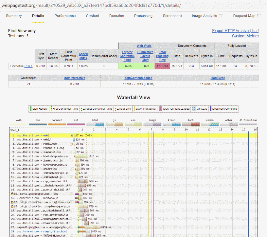Click the domContentLoaded column link
This screenshot has height=237, width=267.
[138, 78]
